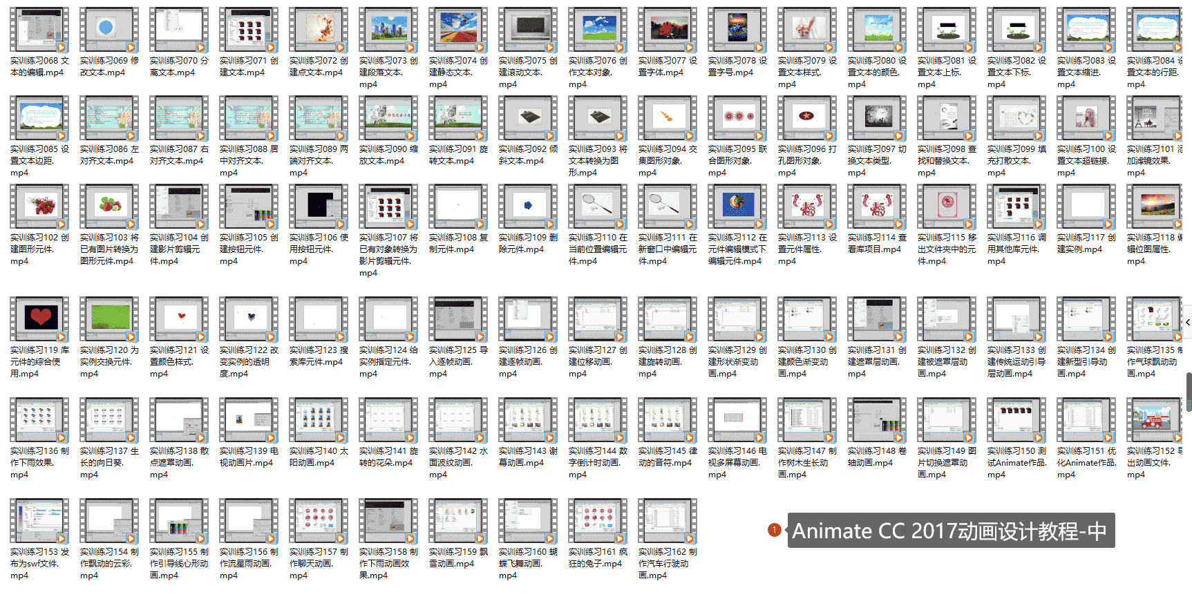This screenshot has width=1192, height=599.
Task: Click the 实训练习080 file icon
Action: (x=877, y=30)
